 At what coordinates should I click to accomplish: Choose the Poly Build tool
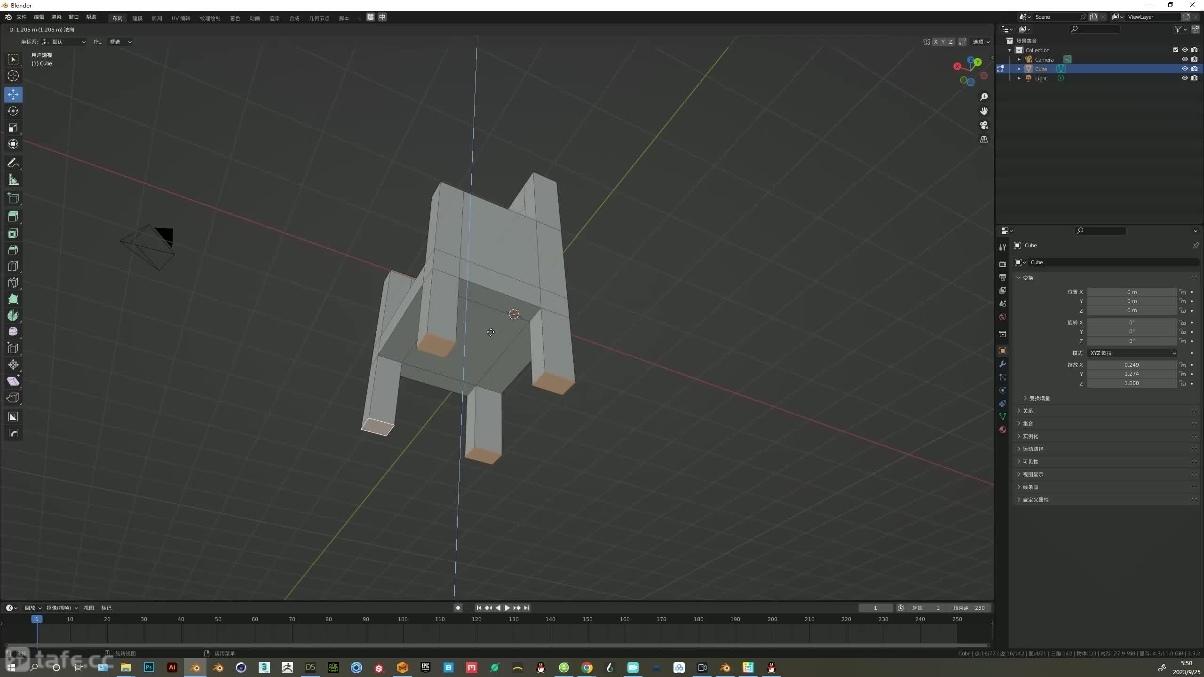[x=13, y=299]
